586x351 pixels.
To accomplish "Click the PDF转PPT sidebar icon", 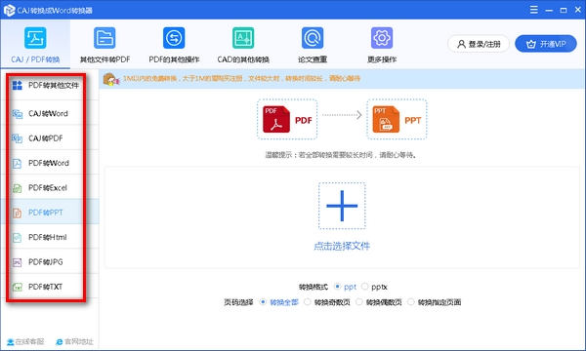I will [x=18, y=213].
